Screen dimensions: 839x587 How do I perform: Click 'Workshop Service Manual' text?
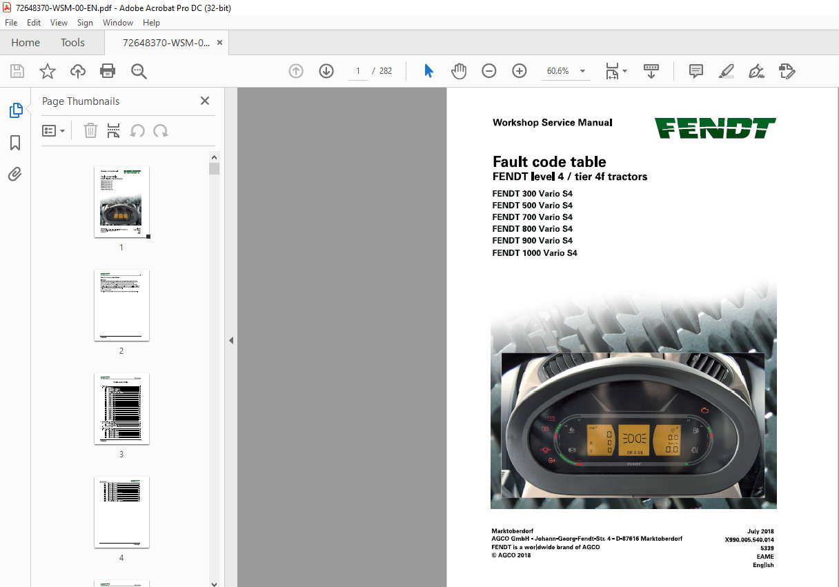(x=552, y=123)
